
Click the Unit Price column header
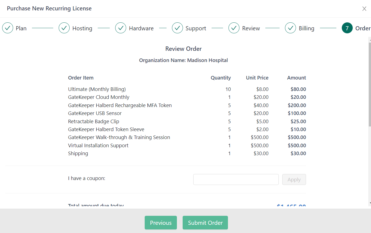(257, 78)
